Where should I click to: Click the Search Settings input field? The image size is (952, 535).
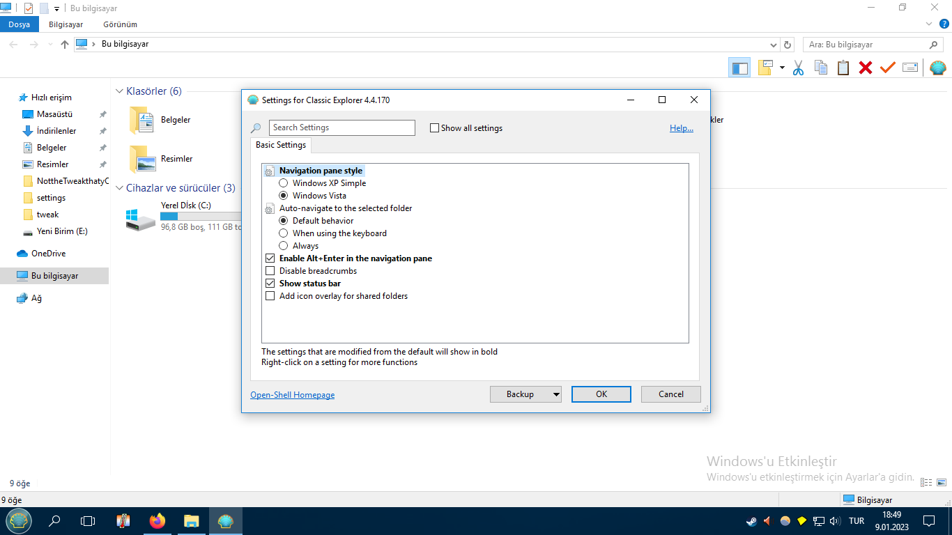(341, 127)
